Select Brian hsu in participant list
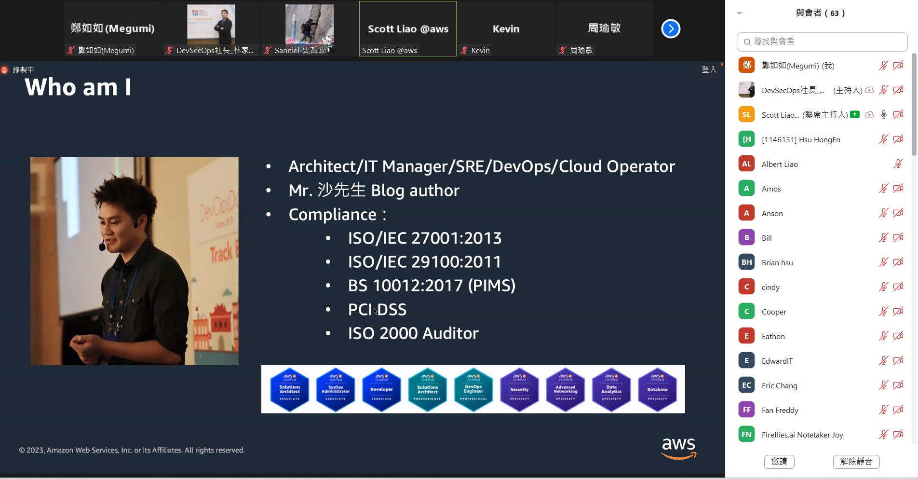Viewport: 918px width, 479px height. coord(777,262)
